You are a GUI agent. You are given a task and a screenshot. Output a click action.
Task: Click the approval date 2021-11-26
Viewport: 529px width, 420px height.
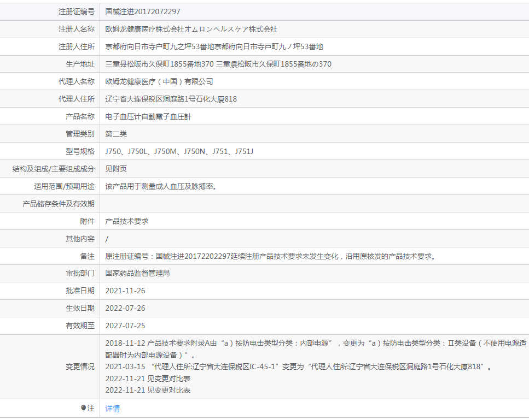coord(125,291)
